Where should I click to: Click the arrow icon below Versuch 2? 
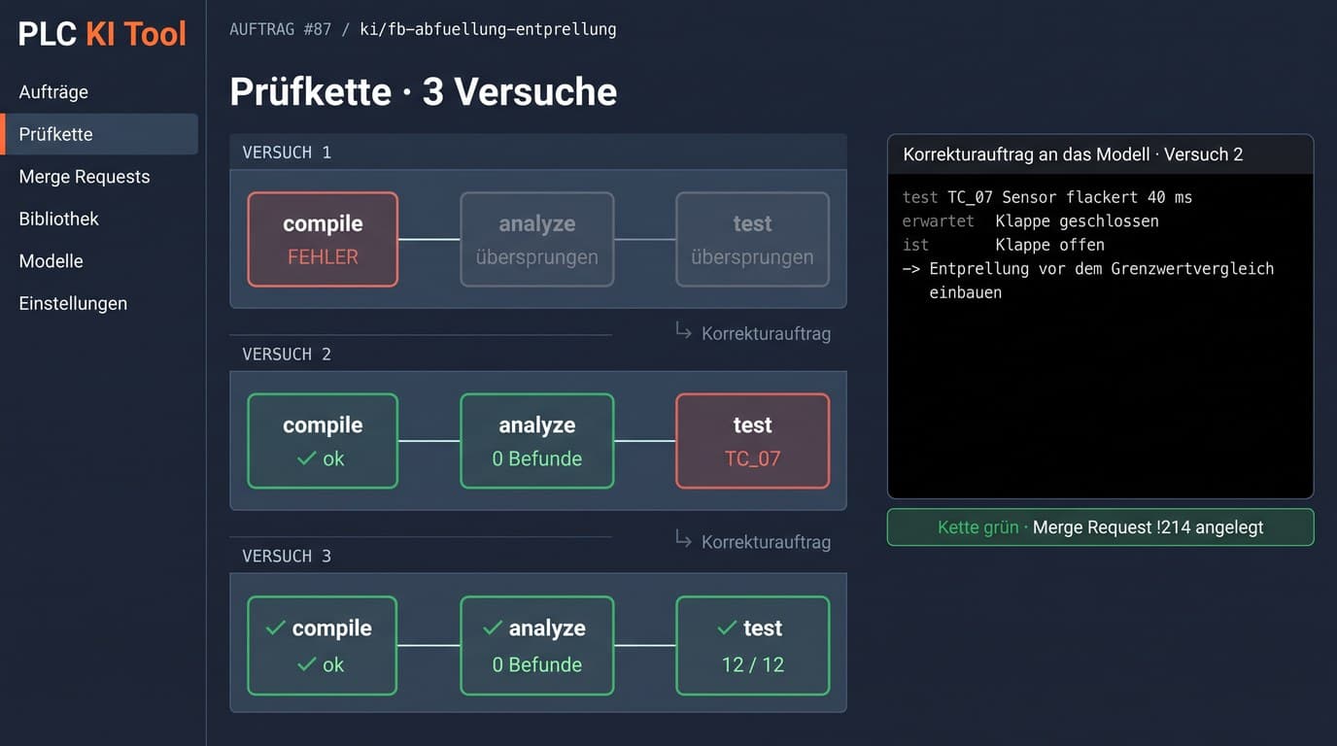(x=683, y=539)
